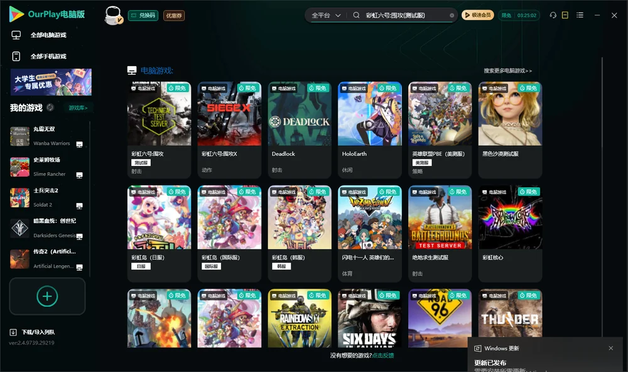The height and width of the screenshot is (372, 628).
Task: Click the add game plus button
Action: (x=47, y=296)
